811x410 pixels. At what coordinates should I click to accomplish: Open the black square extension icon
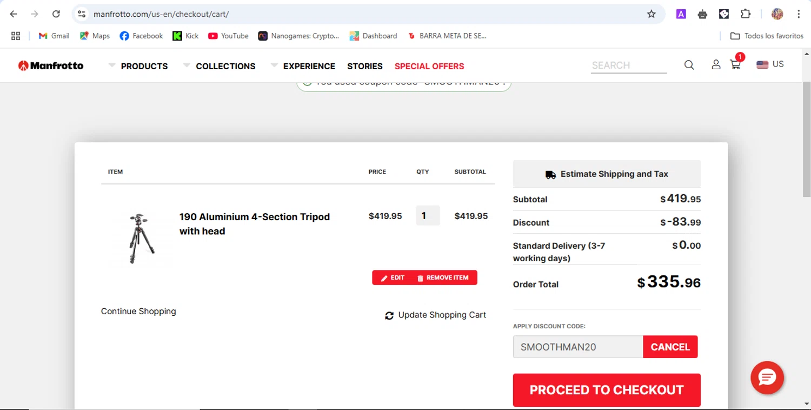tap(724, 14)
